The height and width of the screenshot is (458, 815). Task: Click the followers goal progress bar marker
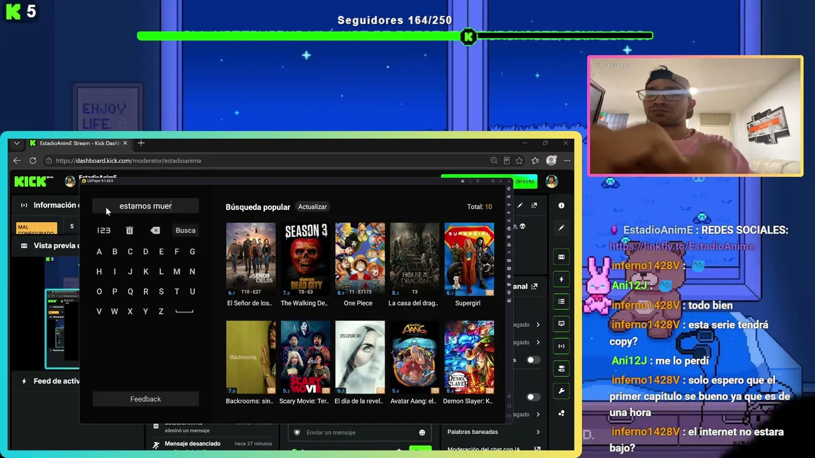pyautogui.click(x=469, y=37)
